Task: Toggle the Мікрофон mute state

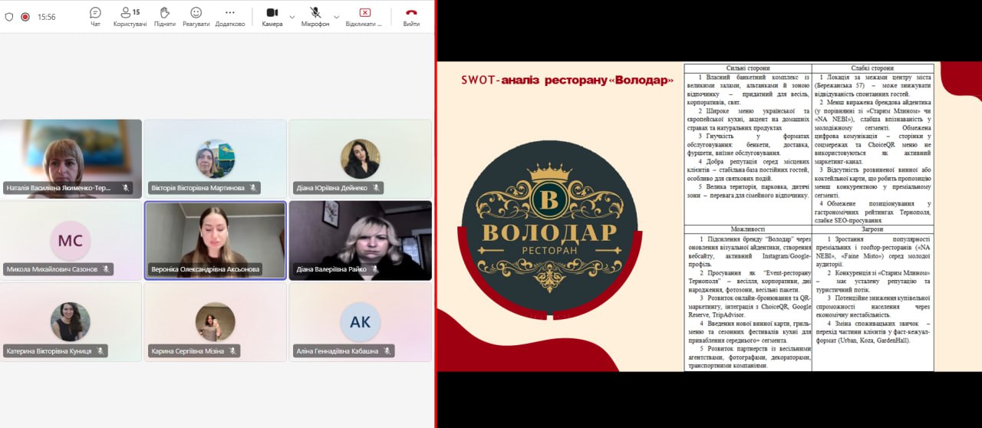Action: click(315, 17)
